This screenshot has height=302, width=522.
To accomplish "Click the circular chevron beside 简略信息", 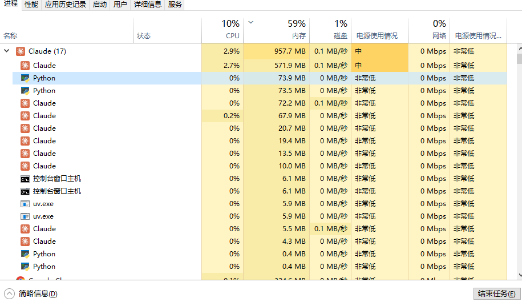I will [9, 293].
